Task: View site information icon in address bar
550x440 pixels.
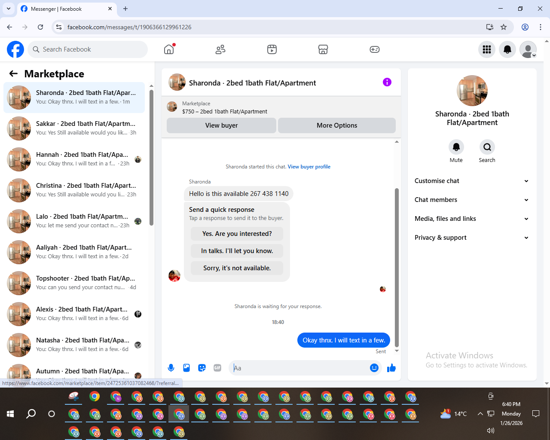Action: point(59,27)
